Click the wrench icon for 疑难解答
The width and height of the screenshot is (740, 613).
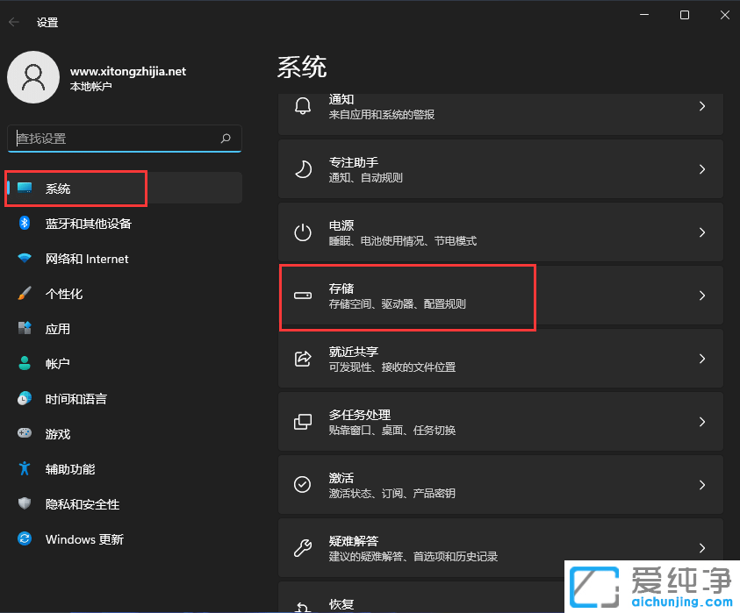[303, 548]
